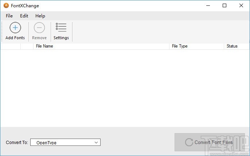Image resolution: width=250 pixels, height=156 pixels.
Task: Sort by File Name column header
Action: pyautogui.click(x=101, y=46)
